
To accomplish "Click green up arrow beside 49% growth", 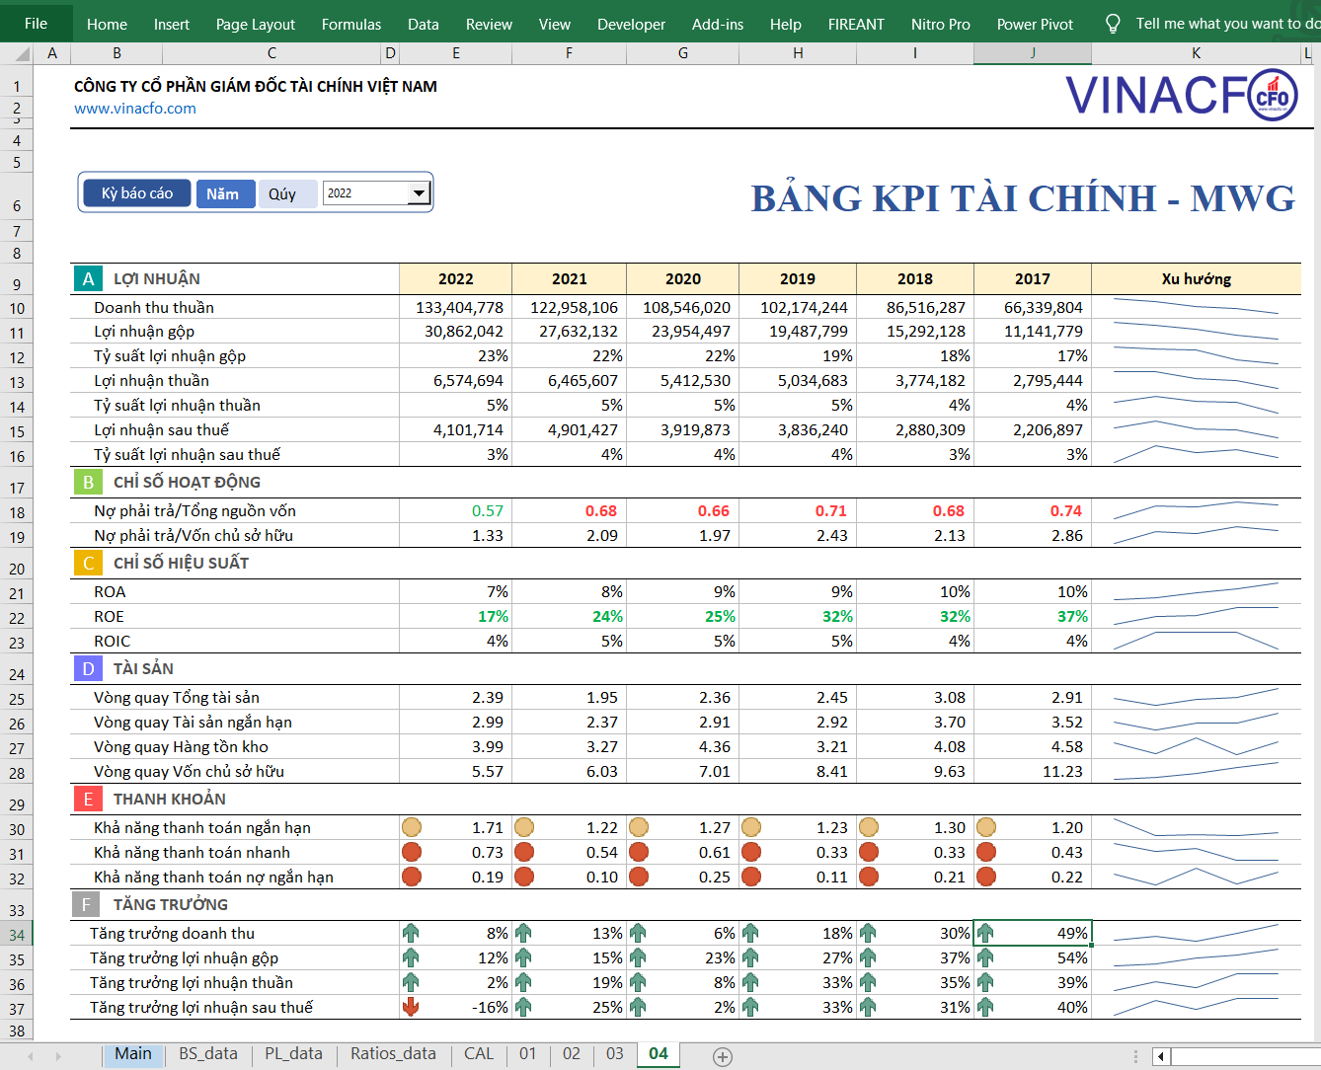I will coord(984,933).
